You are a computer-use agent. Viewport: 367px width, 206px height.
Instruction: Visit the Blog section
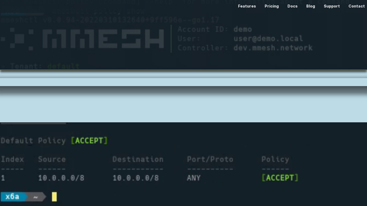(x=311, y=6)
